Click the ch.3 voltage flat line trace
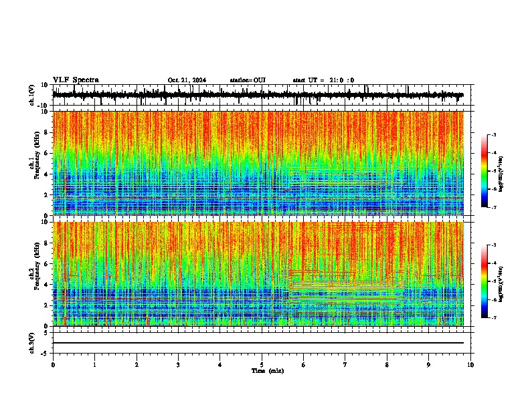Image resolution: width=530 pixels, height=409 pixels. (x=258, y=343)
